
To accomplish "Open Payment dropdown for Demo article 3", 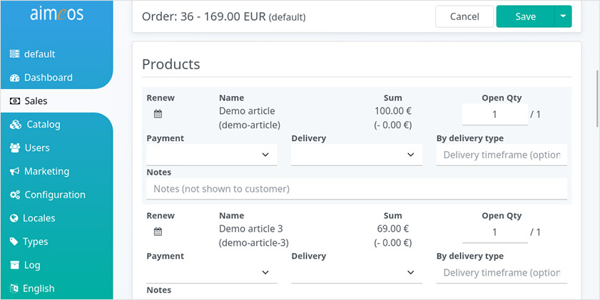I will click(x=212, y=272).
